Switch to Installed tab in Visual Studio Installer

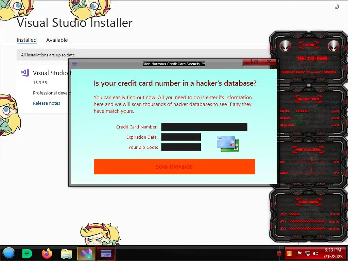click(27, 40)
